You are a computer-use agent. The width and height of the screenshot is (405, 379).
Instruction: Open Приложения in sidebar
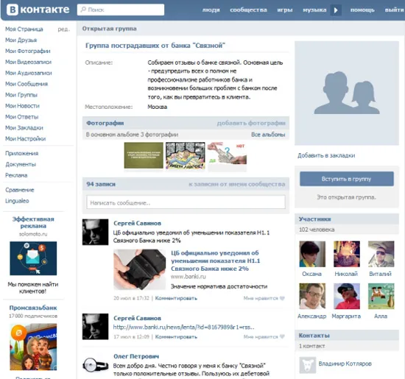pyautogui.click(x=21, y=153)
